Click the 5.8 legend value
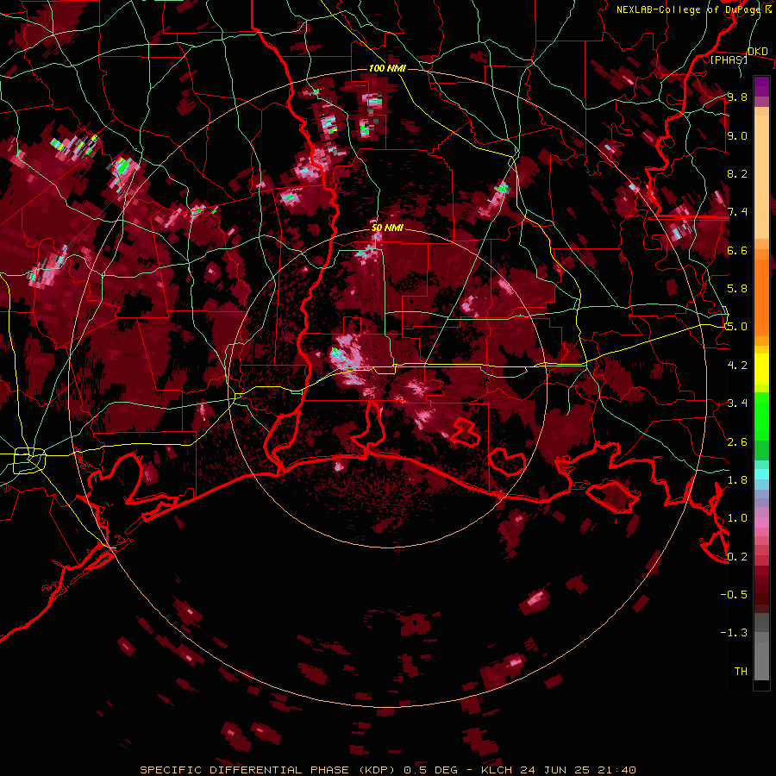The width and height of the screenshot is (776, 776). (x=737, y=289)
